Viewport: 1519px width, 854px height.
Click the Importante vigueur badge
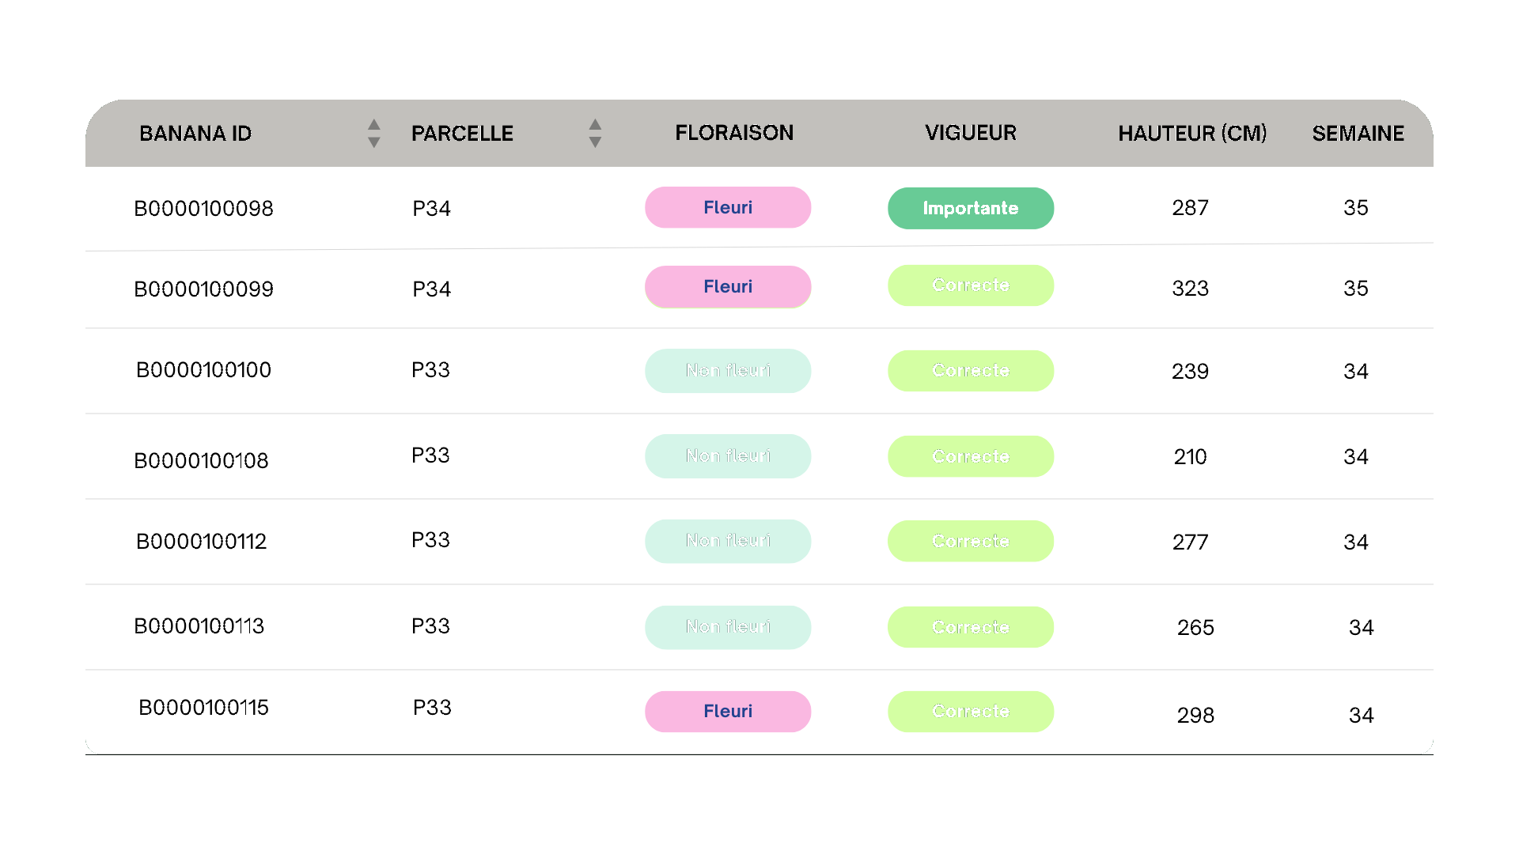pyautogui.click(x=970, y=209)
